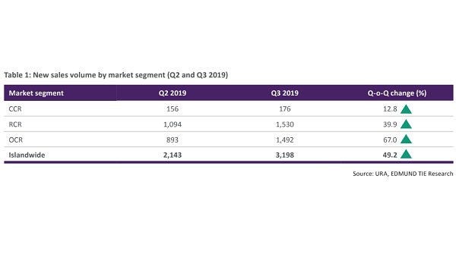Viewport: 456px width, 273px height.
Task: Click the green up arrow in OCR row
Action: (x=406, y=140)
